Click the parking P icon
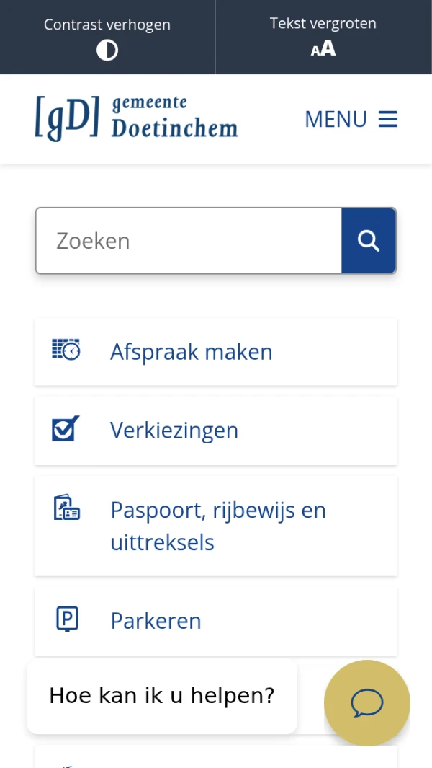 [x=67, y=619]
